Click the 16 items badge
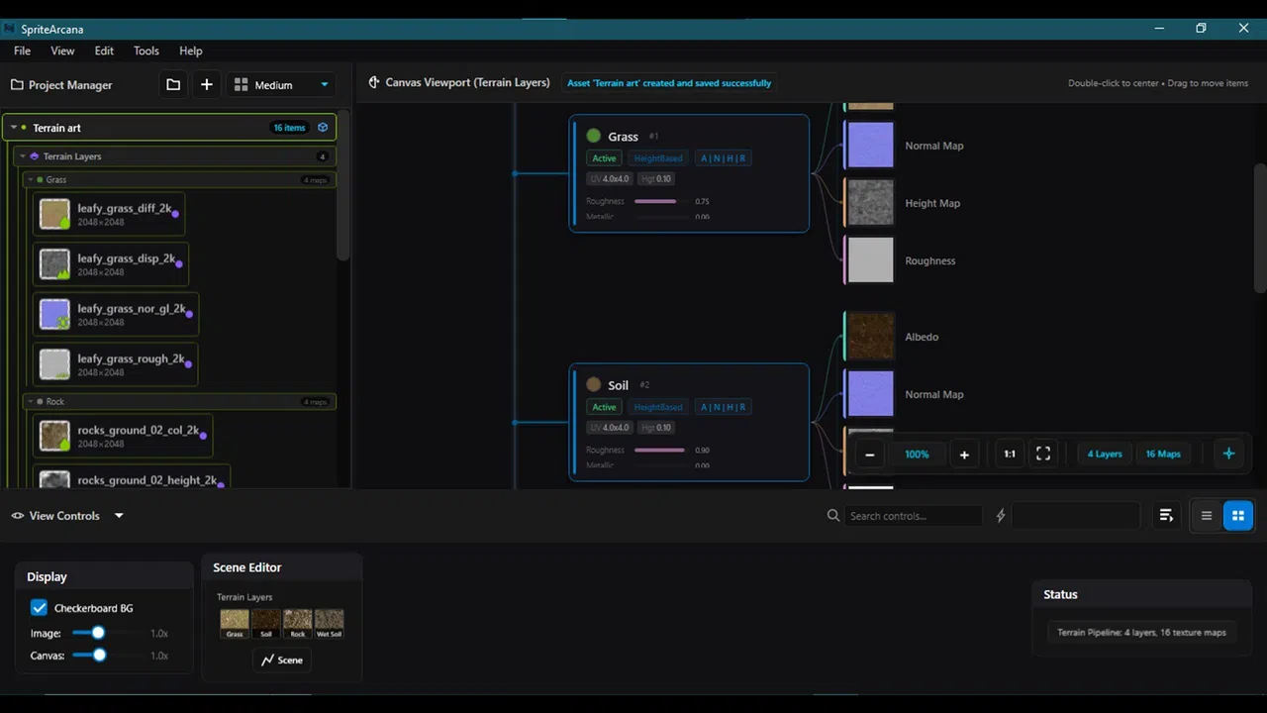This screenshot has height=713, width=1267. (289, 128)
